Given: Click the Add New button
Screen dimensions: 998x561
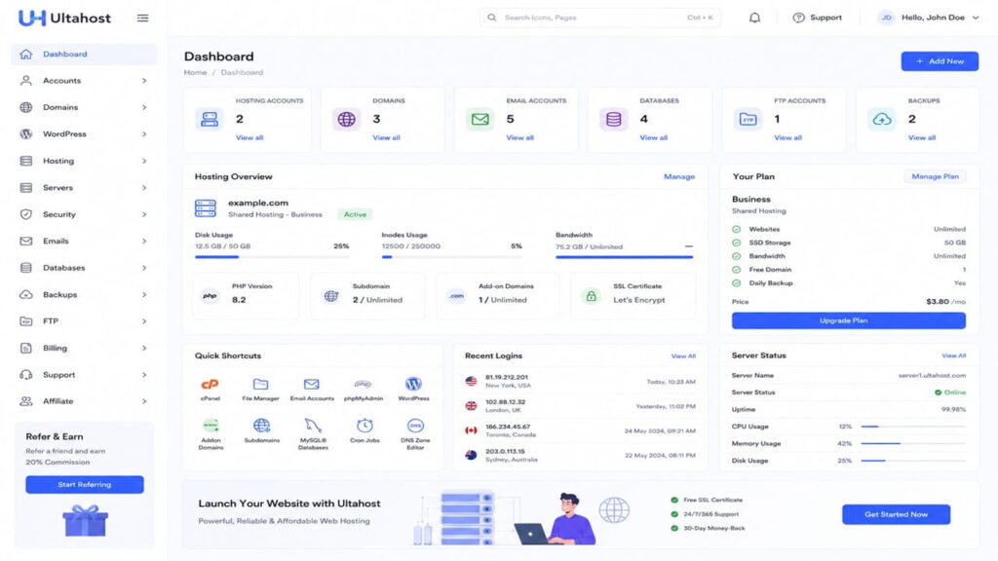Looking at the screenshot, I should [x=940, y=61].
